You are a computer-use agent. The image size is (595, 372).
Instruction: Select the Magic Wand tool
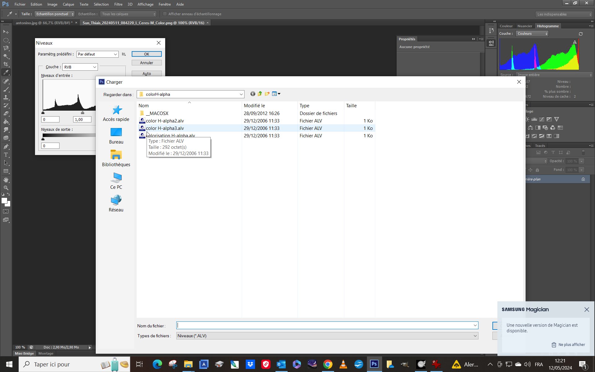6,56
